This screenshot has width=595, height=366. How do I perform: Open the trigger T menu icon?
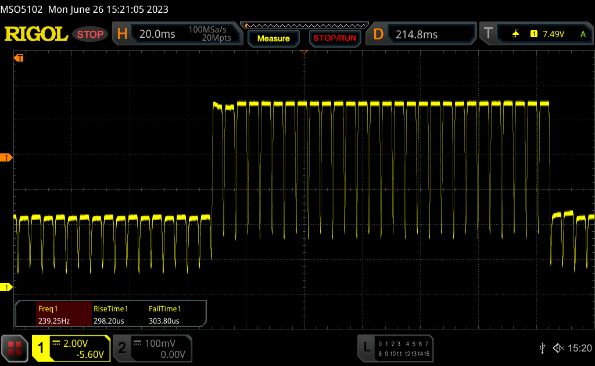click(x=488, y=34)
